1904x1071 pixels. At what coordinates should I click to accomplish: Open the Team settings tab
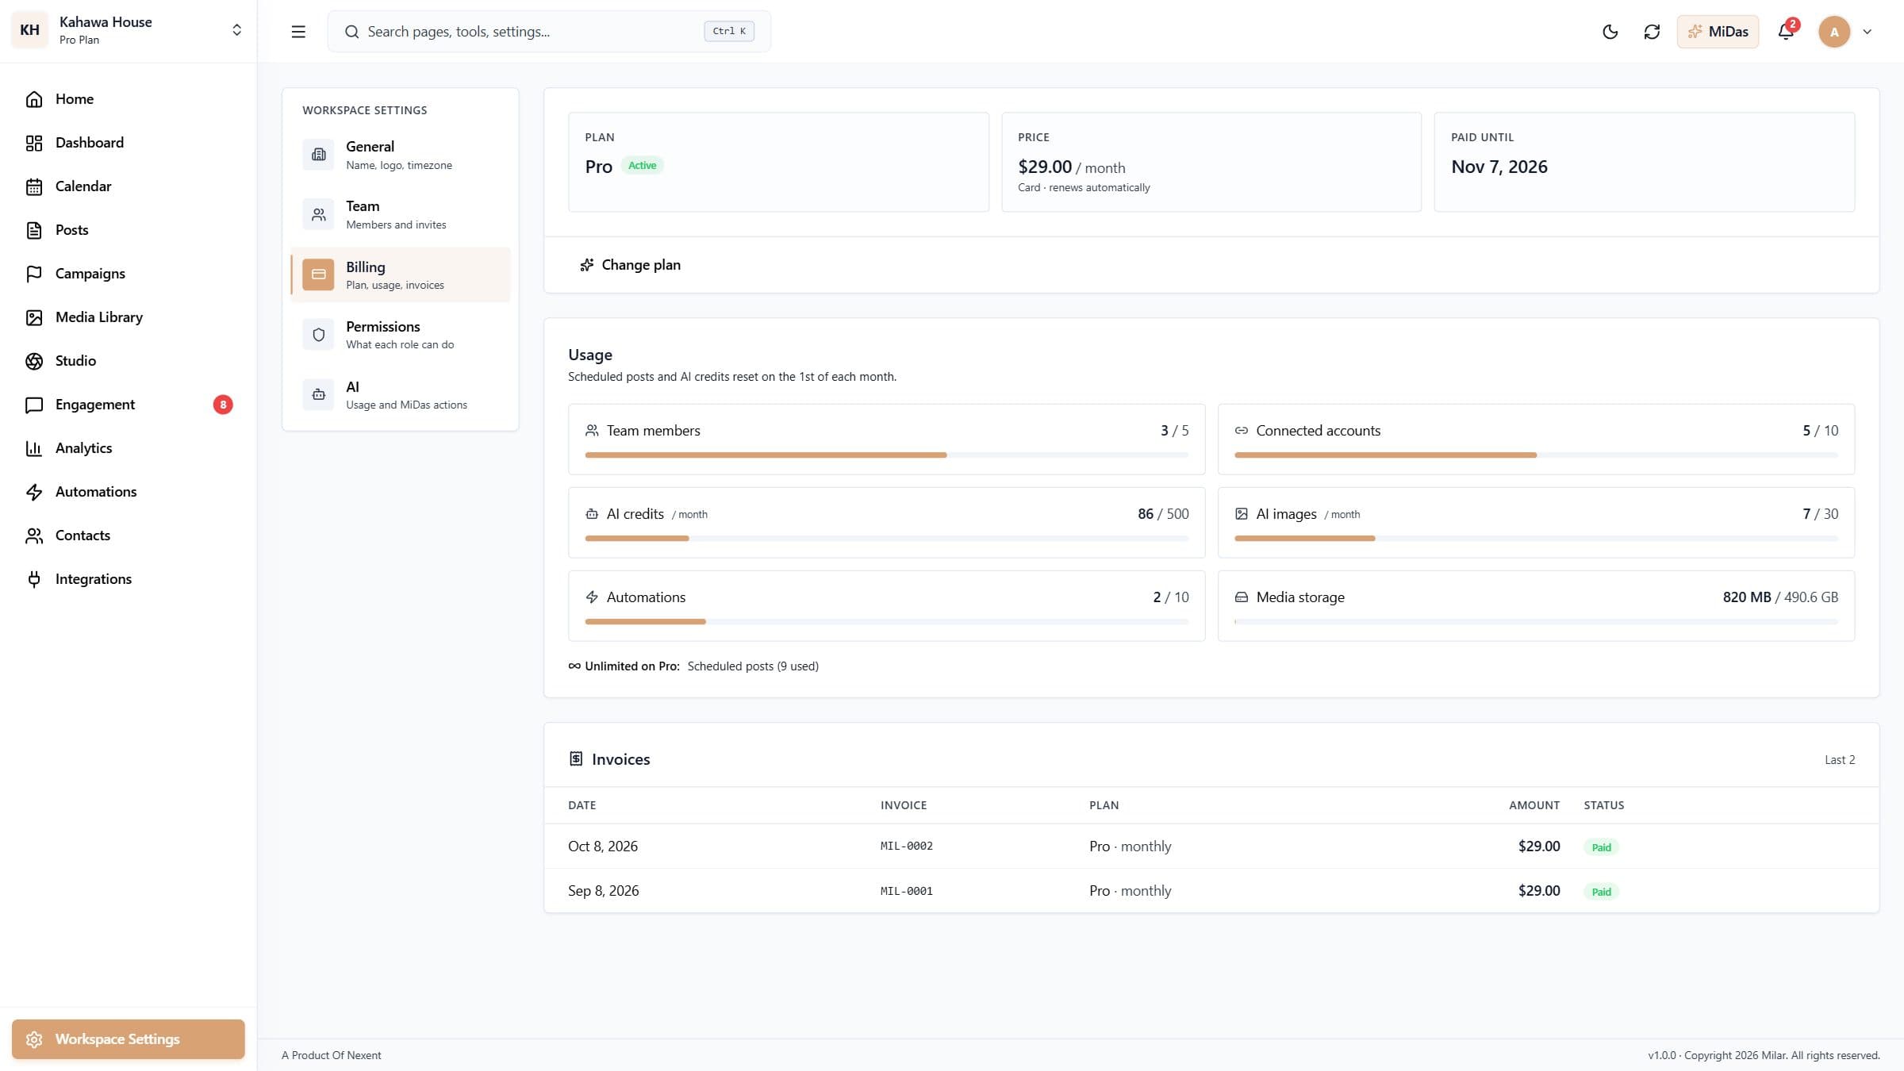(401, 214)
